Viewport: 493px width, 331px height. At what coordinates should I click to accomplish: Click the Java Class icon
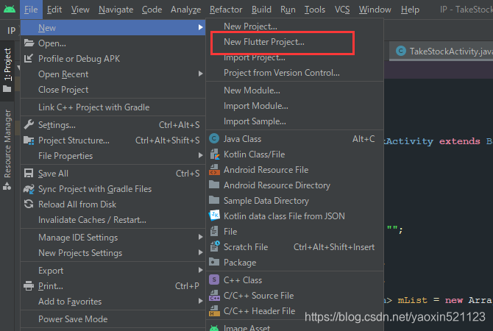pyautogui.click(x=214, y=138)
